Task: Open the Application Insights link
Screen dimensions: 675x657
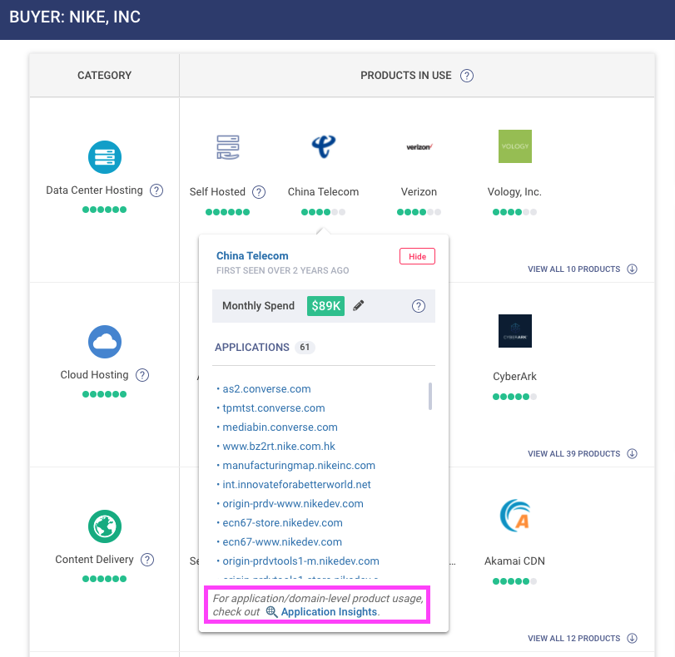Action: click(330, 612)
